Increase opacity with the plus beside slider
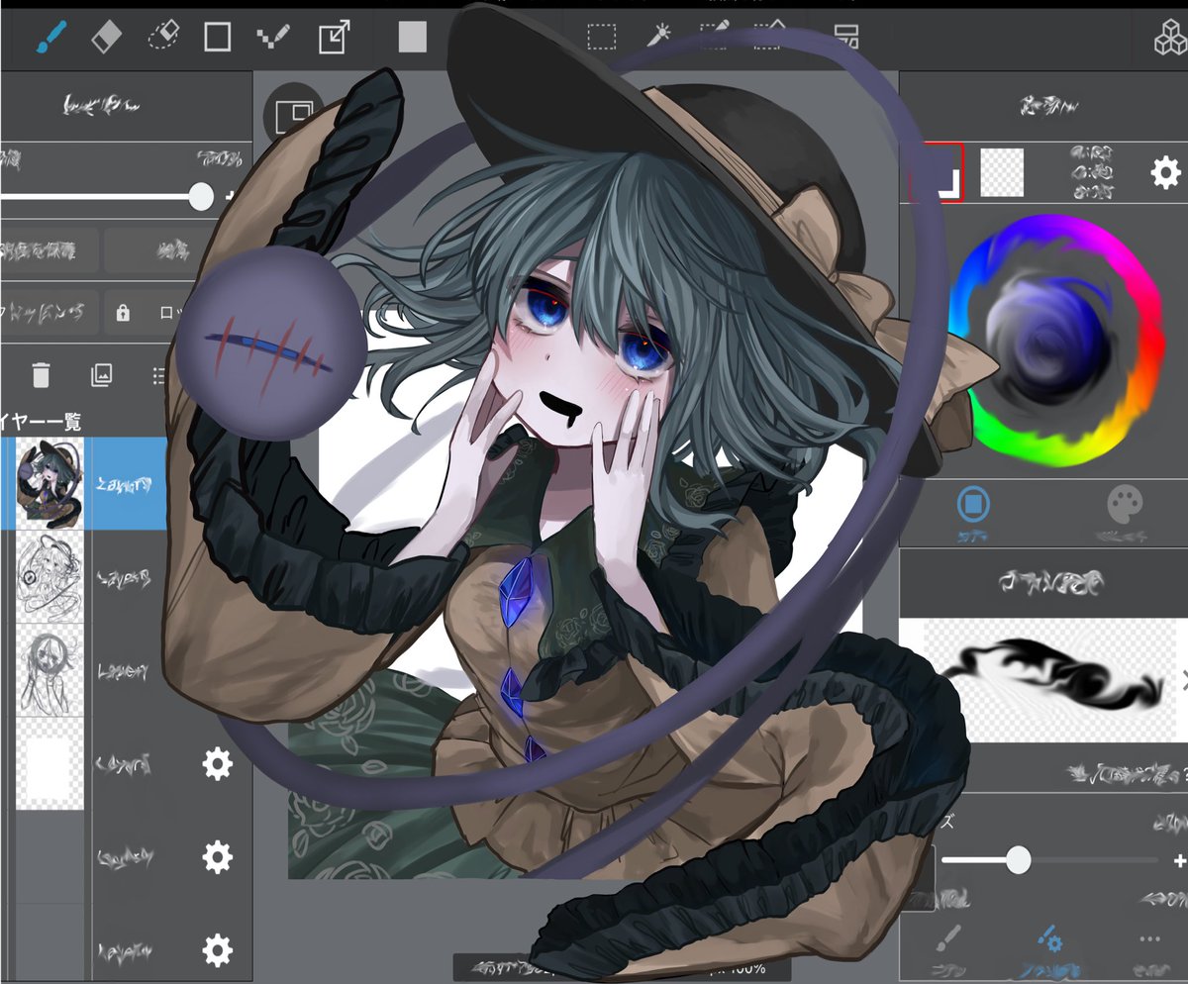The image size is (1188, 984). pyautogui.click(x=232, y=196)
